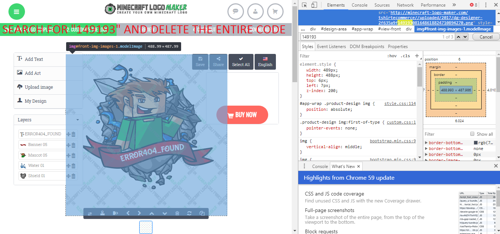Screen dimensions: 500x234
Task: Open DevTools customize three-dot menu
Action: (x=486, y=5)
